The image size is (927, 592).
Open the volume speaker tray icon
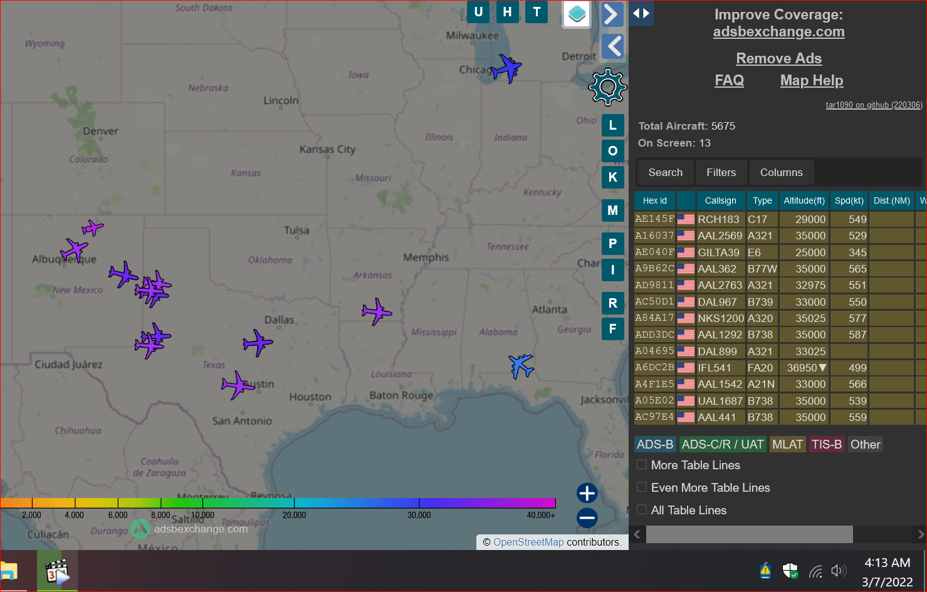[838, 571]
